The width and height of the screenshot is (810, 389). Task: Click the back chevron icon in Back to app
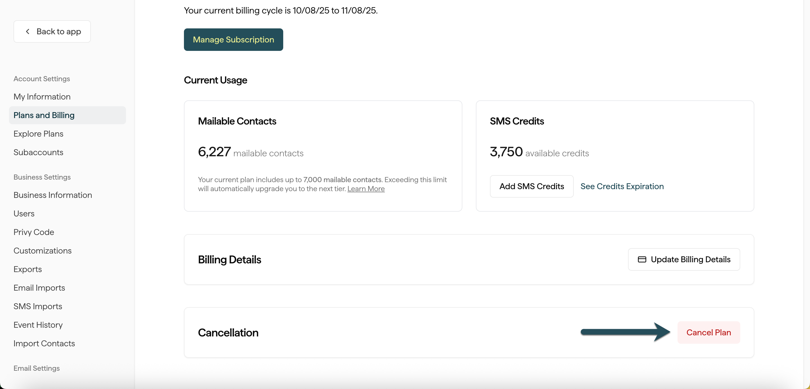(28, 31)
